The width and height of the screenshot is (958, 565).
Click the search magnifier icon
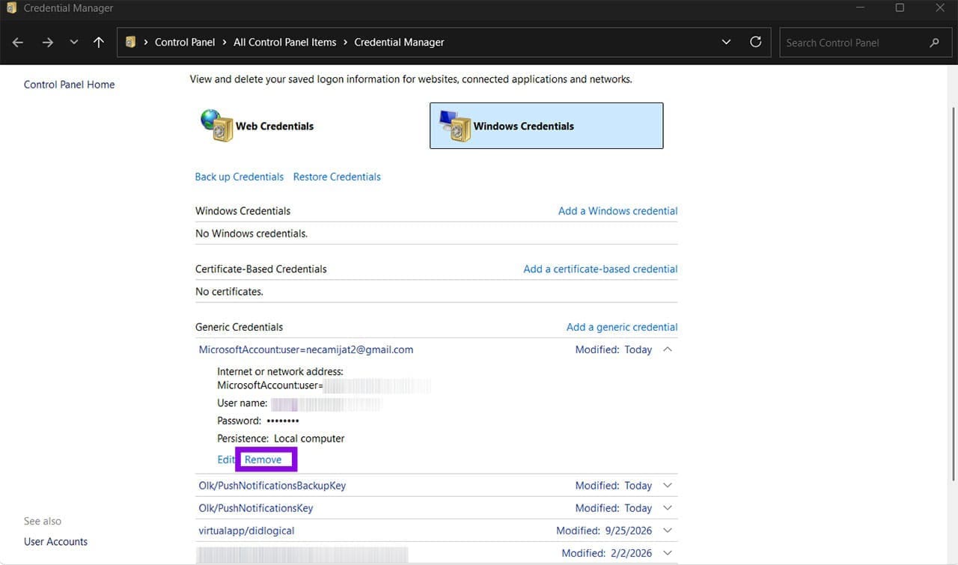tap(934, 43)
